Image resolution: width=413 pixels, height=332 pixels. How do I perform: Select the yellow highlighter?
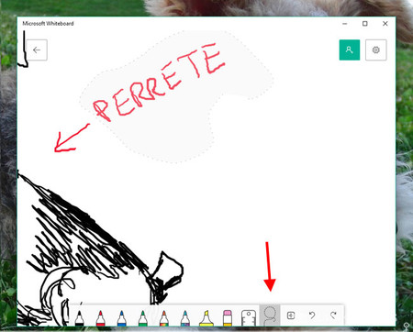pyautogui.click(x=206, y=318)
